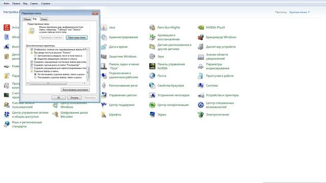Open Администрирование in Control Panel
The width and height of the screenshot is (326, 183).
[120, 37]
